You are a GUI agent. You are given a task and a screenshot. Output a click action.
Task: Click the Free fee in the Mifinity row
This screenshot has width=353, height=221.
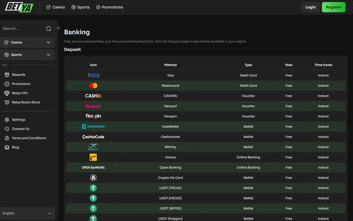click(x=289, y=147)
